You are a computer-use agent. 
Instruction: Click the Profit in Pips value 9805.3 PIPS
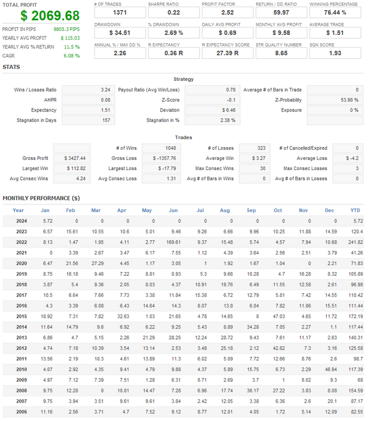tap(67, 29)
